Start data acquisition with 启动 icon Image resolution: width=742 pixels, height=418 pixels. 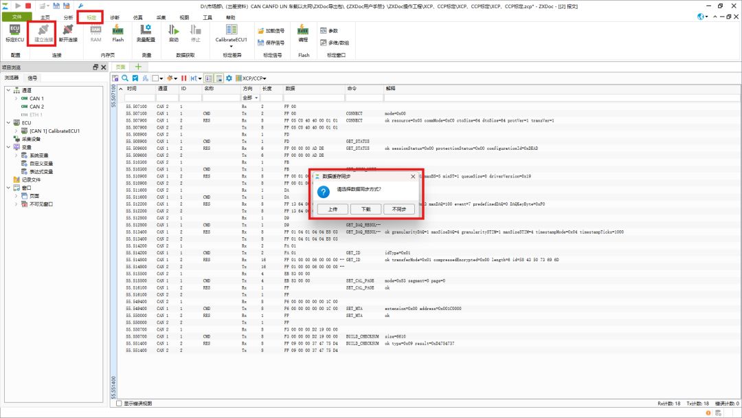[x=174, y=33]
